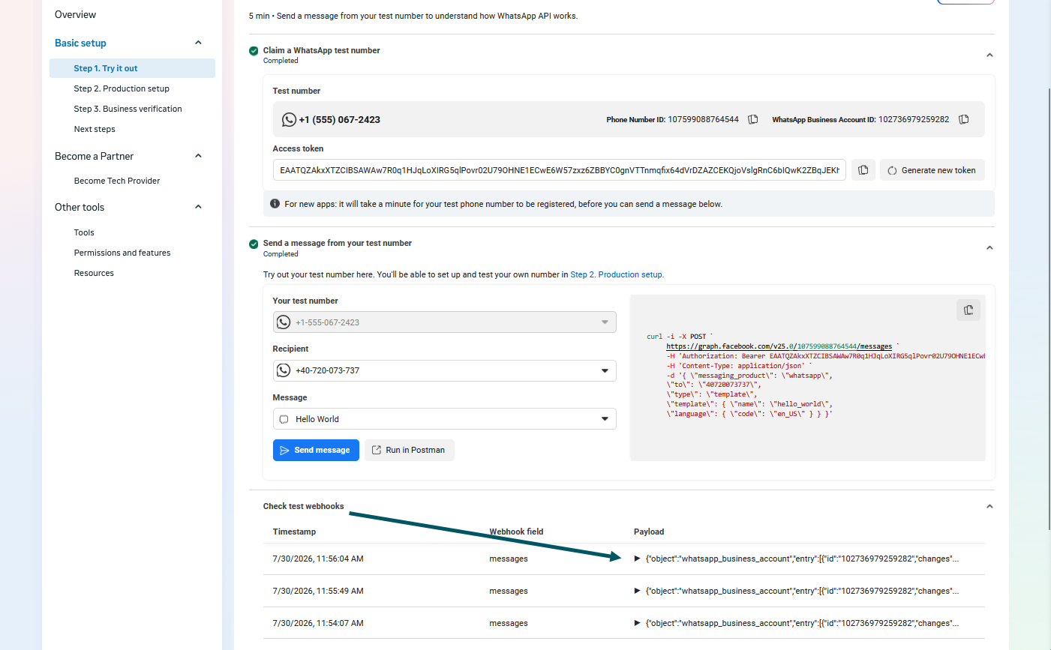Click inside the Access token field
Image resolution: width=1051 pixels, height=650 pixels.
560,170
